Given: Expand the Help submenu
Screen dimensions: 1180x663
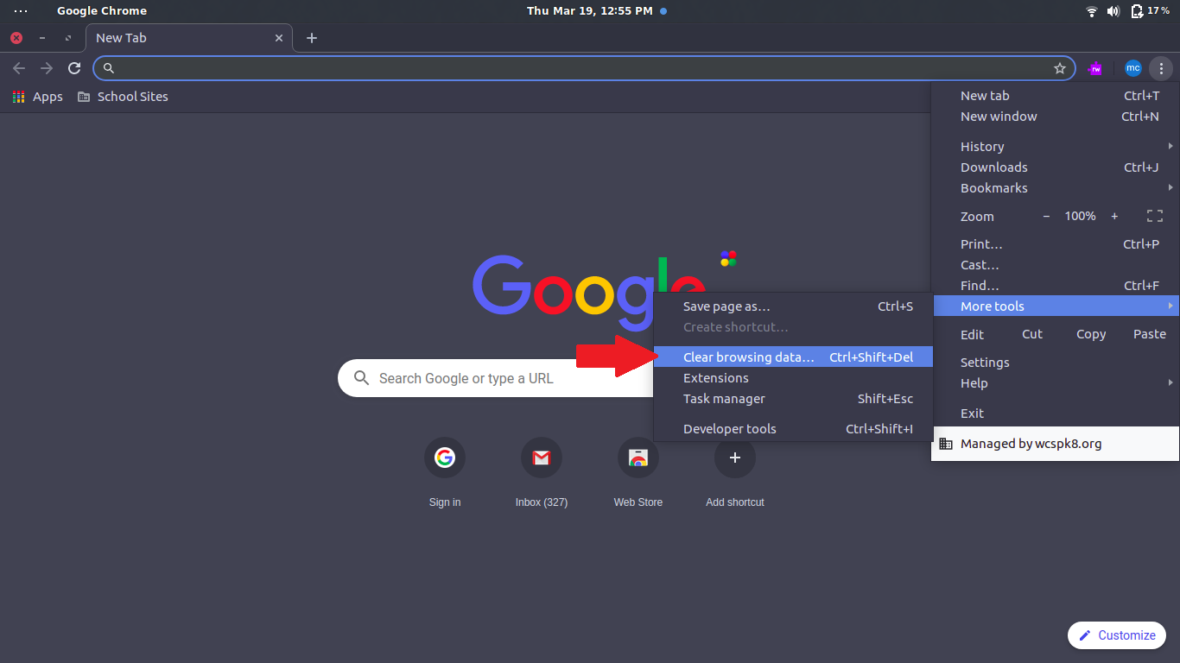Looking at the screenshot, I should tap(1055, 383).
